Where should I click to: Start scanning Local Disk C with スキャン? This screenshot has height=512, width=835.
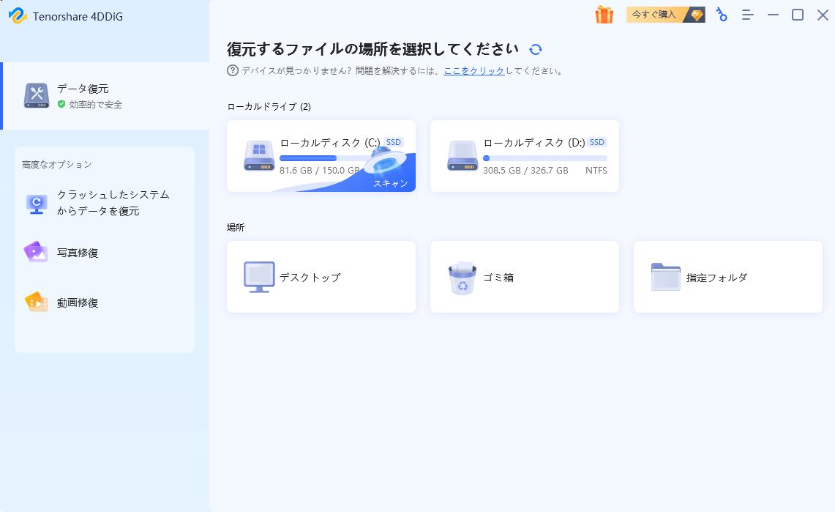click(x=391, y=183)
